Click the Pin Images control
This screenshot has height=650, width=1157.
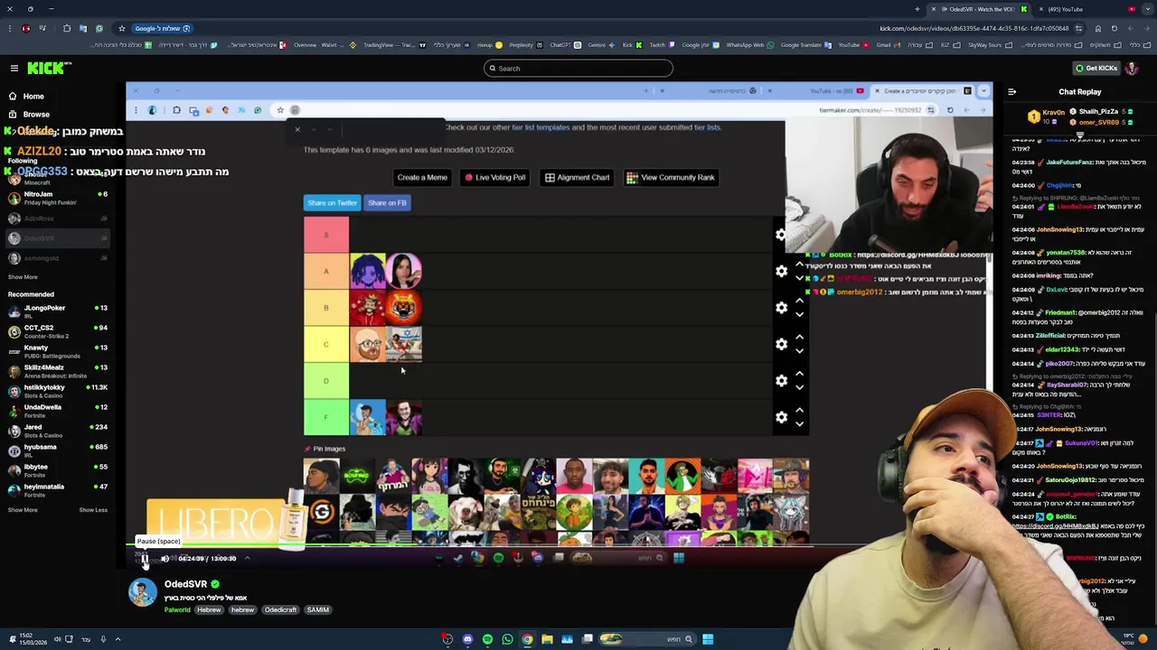[x=325, y=449]
